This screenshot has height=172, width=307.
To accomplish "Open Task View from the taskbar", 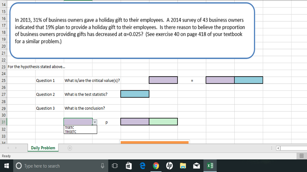I will pos(115,166).
